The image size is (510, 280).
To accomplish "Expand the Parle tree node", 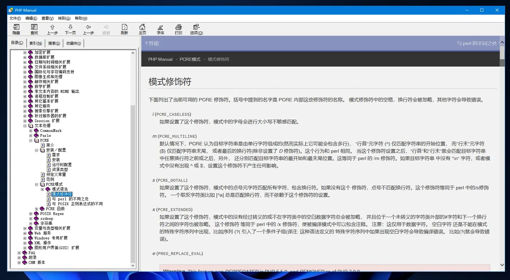I will click(31, 136).
